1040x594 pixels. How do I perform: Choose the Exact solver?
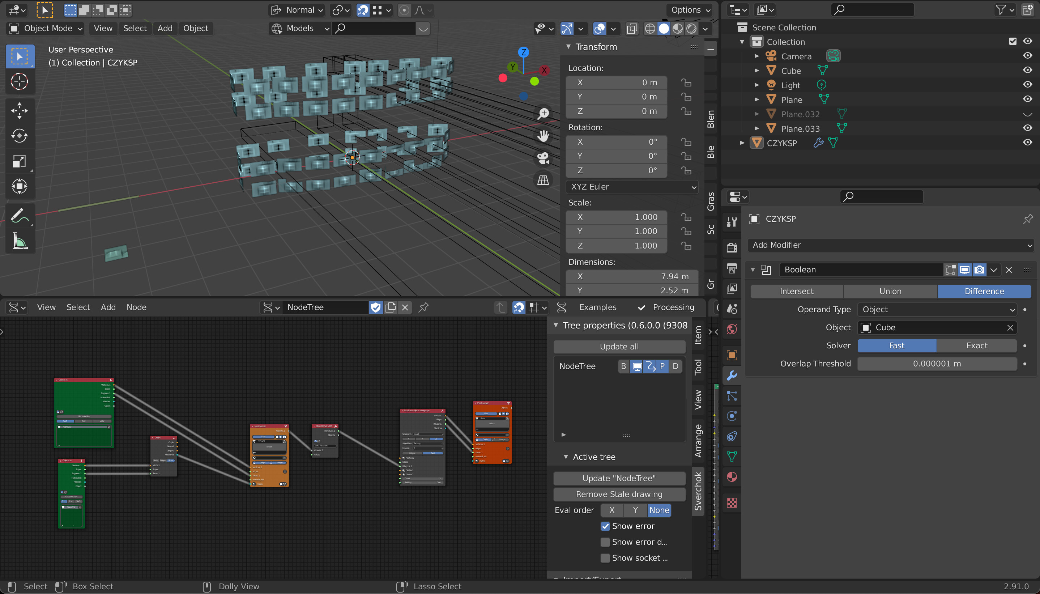point(977,345)
